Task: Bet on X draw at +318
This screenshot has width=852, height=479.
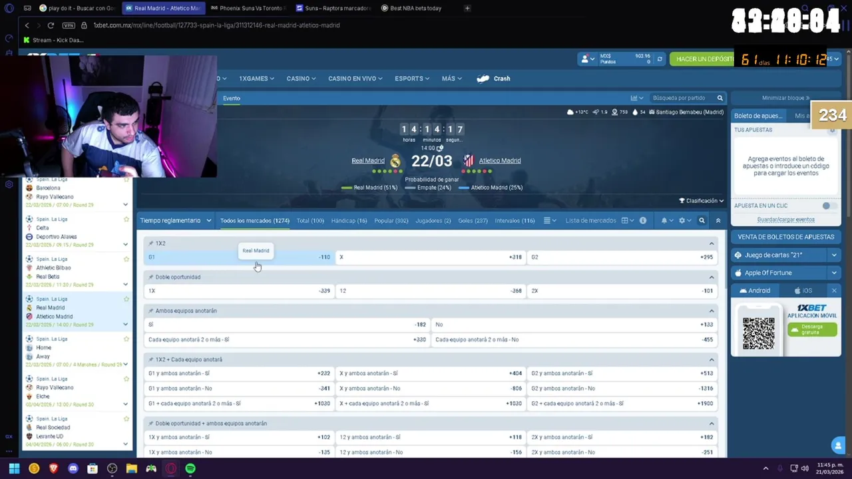Action: [430, 257]
